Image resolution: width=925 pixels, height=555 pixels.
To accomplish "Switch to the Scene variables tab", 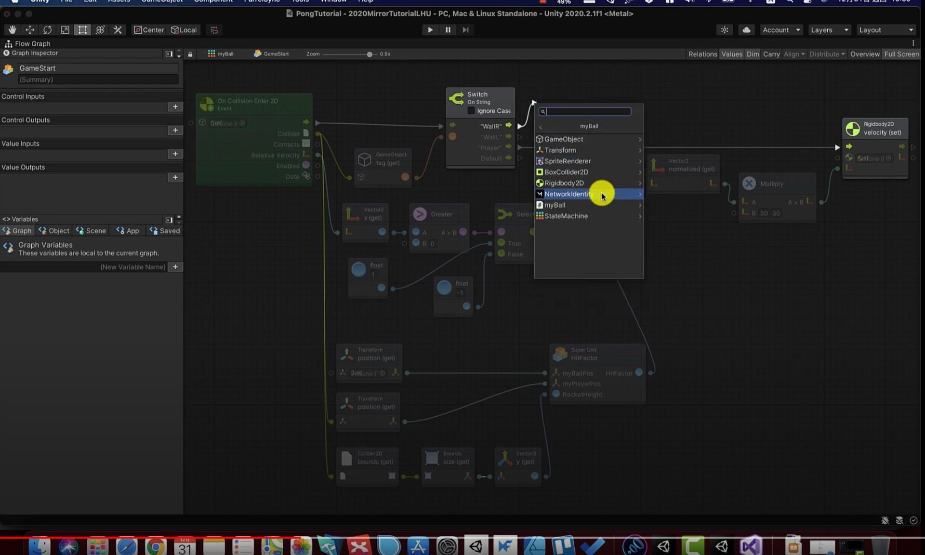I will coord(91,231).
